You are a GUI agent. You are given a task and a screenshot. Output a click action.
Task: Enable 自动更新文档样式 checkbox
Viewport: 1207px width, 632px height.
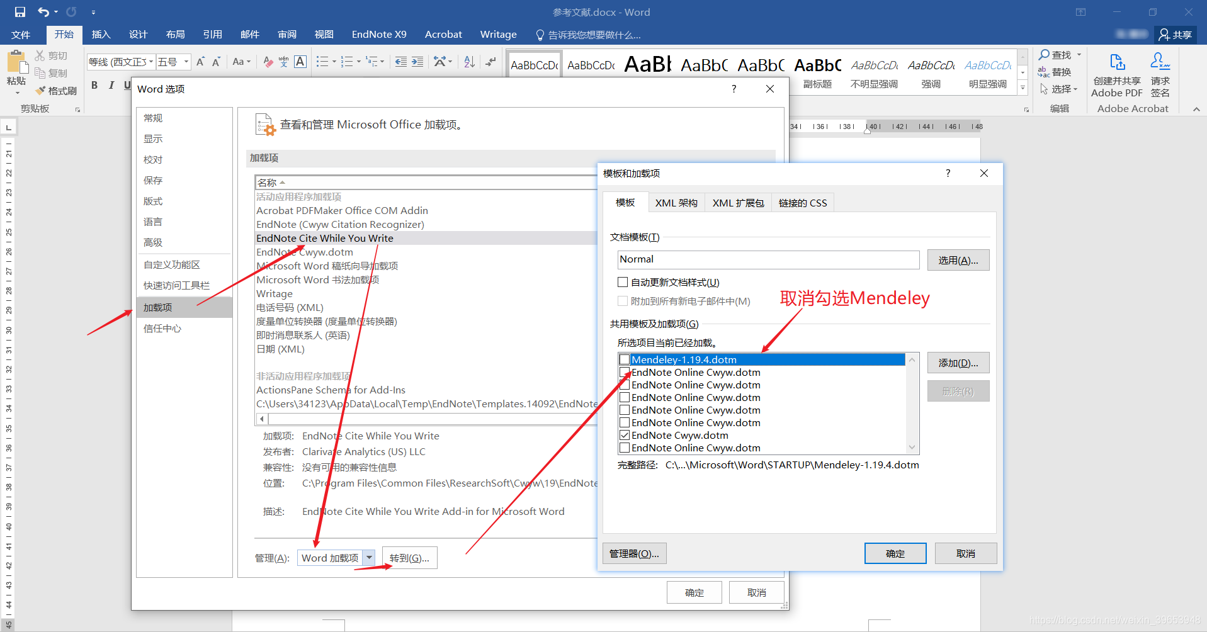pos(623,282)
